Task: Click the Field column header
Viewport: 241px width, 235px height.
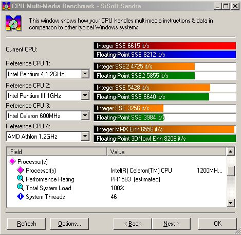Action: coord(57,152)
